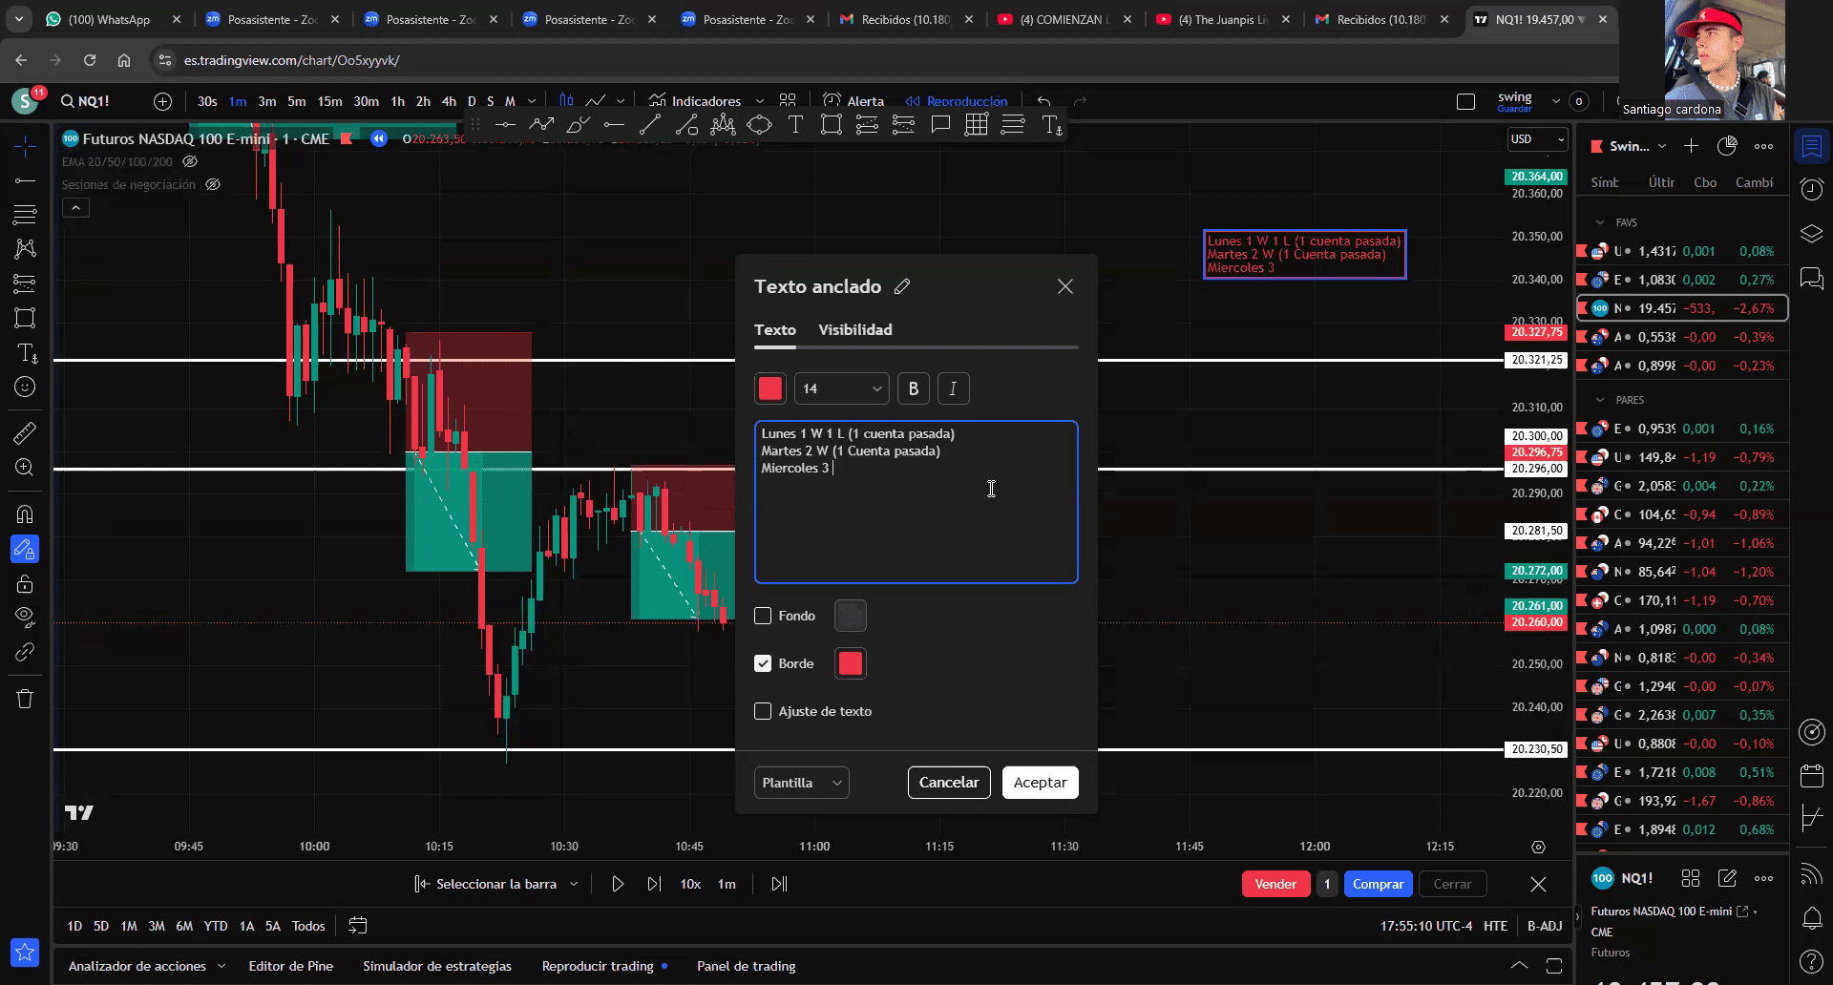Click the Comprar buy button
Screen dimensions: 1833x985
tap(1379, 884)
